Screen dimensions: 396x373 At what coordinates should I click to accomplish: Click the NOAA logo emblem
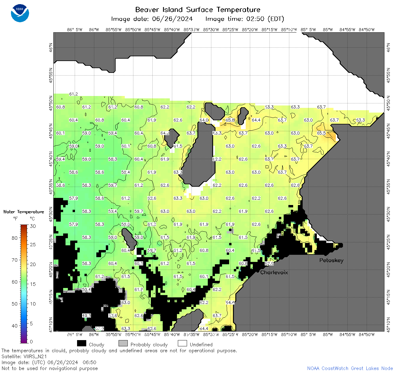tap(20, 13)
